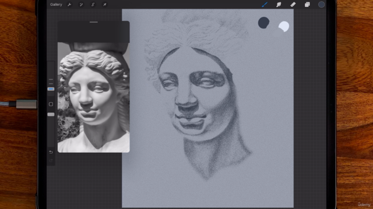373x209 pixels.
Task: Grab the reference window's top handle bar
Action: point(94,22)
